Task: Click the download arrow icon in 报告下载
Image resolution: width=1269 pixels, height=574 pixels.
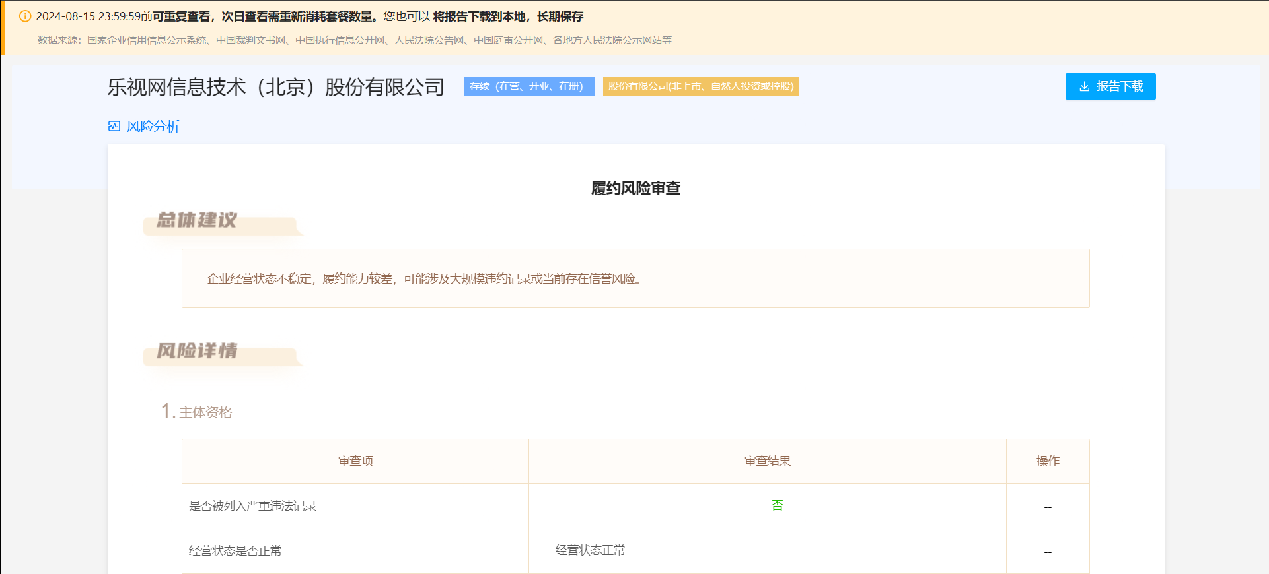Action: click(1084, 86)
